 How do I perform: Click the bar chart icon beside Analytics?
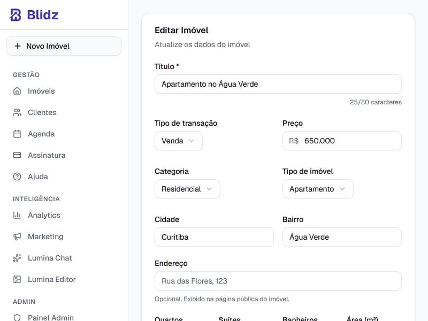[x=17, y=215]
